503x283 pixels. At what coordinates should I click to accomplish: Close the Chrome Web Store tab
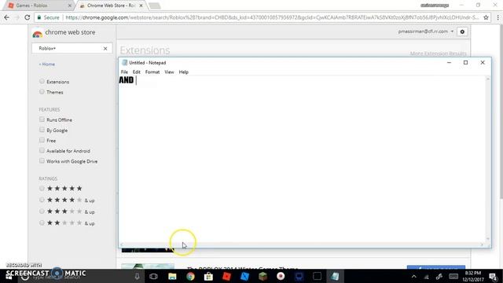tap(141, 6)
